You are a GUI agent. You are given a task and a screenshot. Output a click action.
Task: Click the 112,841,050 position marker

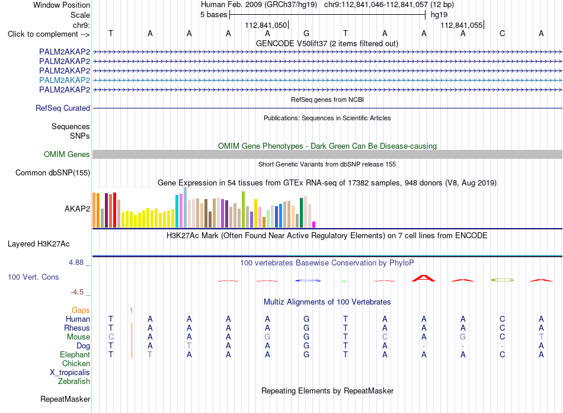point(266,25)
